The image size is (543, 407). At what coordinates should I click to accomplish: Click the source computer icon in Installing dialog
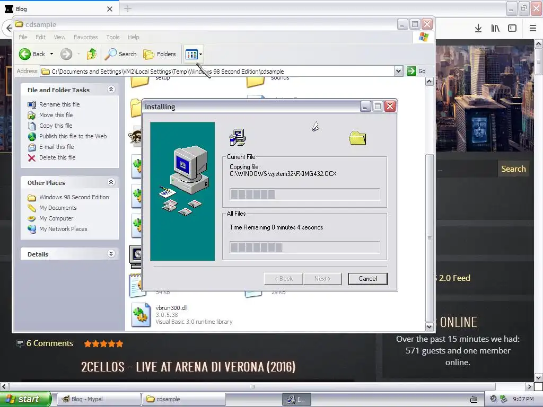coord(238,137)
